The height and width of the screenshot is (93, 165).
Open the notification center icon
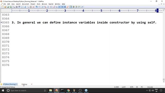[161, 90]
